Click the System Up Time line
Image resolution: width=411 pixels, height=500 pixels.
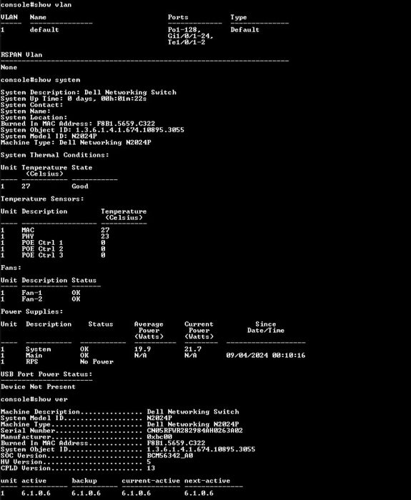click(x=74, y=99)
